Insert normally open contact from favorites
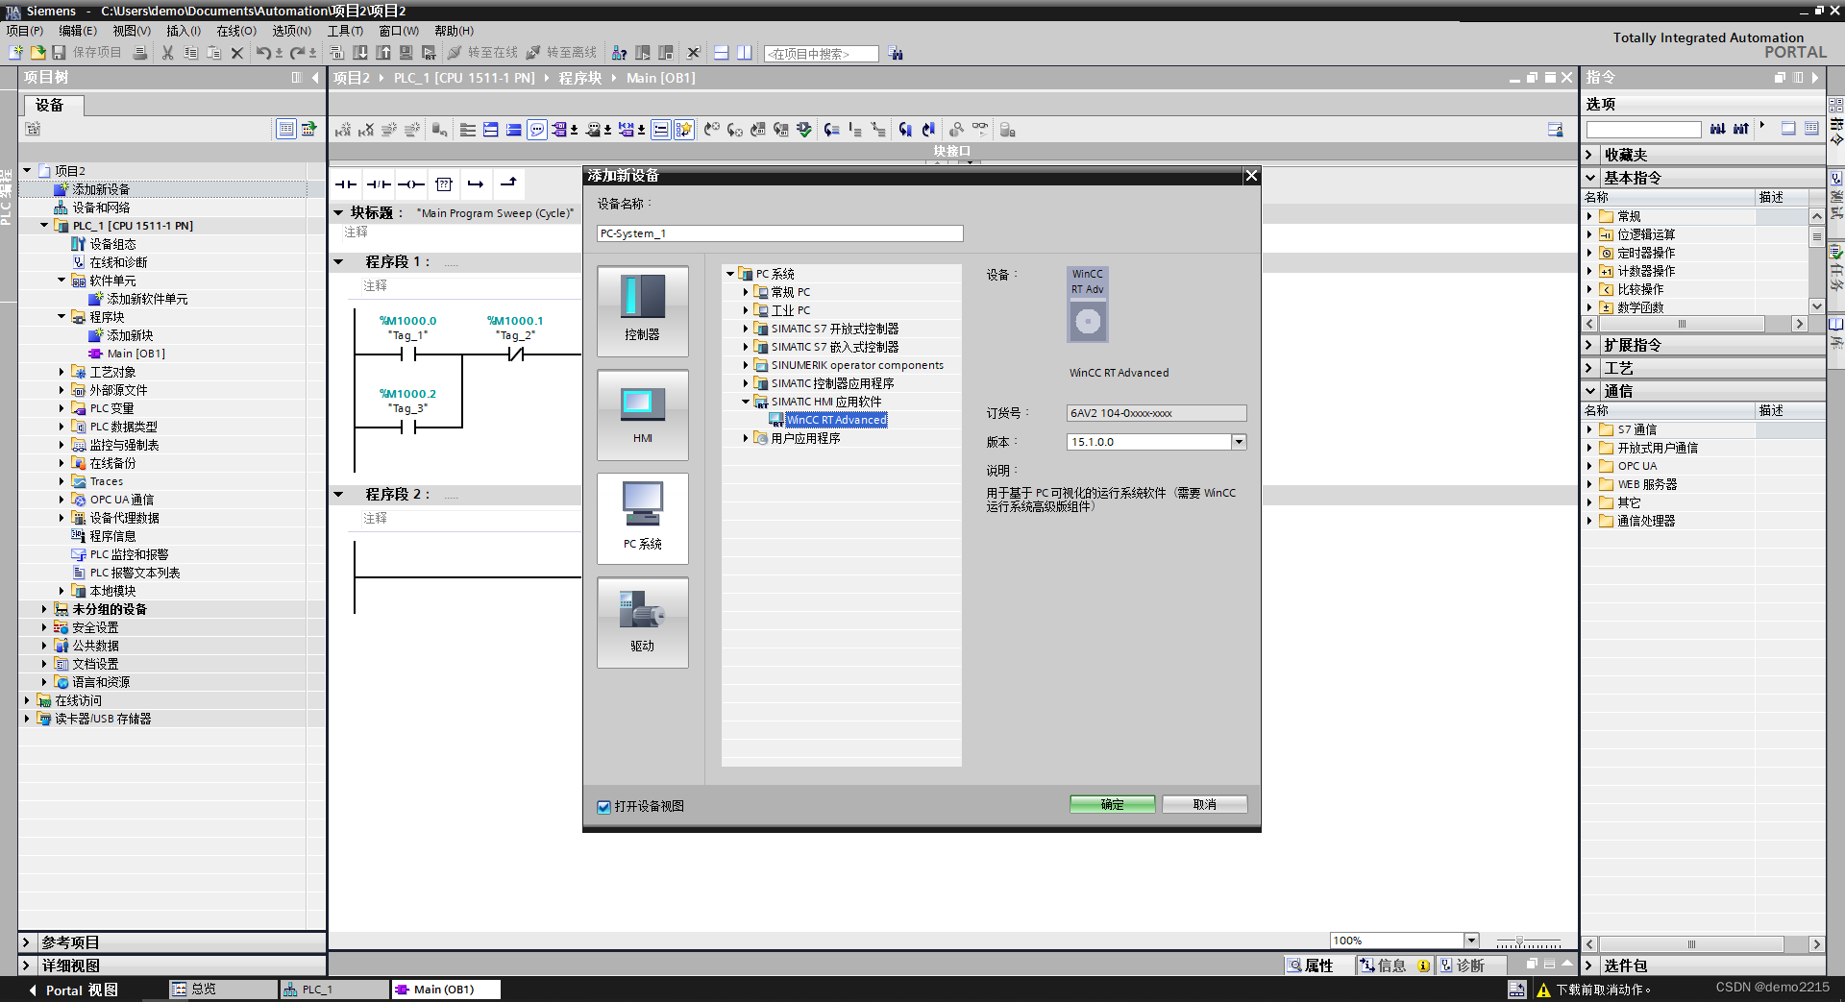The image size is (1845, 1002). click(x=346, y=183)
